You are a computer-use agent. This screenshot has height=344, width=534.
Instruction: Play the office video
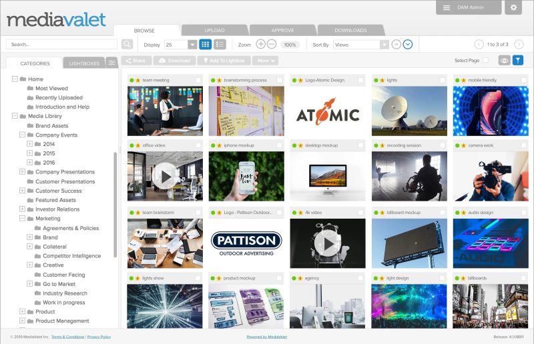point(165,176)
